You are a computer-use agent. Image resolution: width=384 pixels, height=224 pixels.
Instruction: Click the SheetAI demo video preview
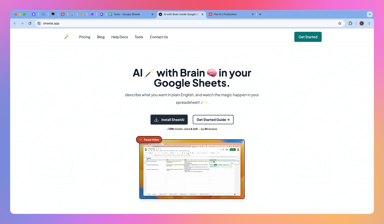tap(192, 169)
